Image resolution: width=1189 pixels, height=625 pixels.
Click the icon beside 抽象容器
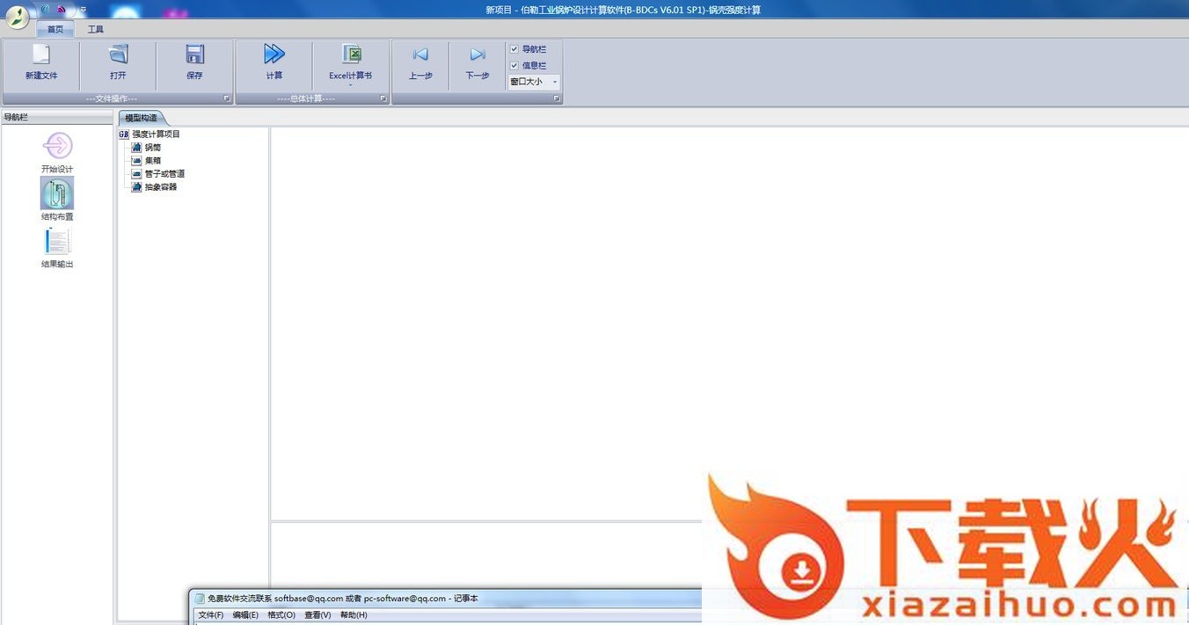136,187
